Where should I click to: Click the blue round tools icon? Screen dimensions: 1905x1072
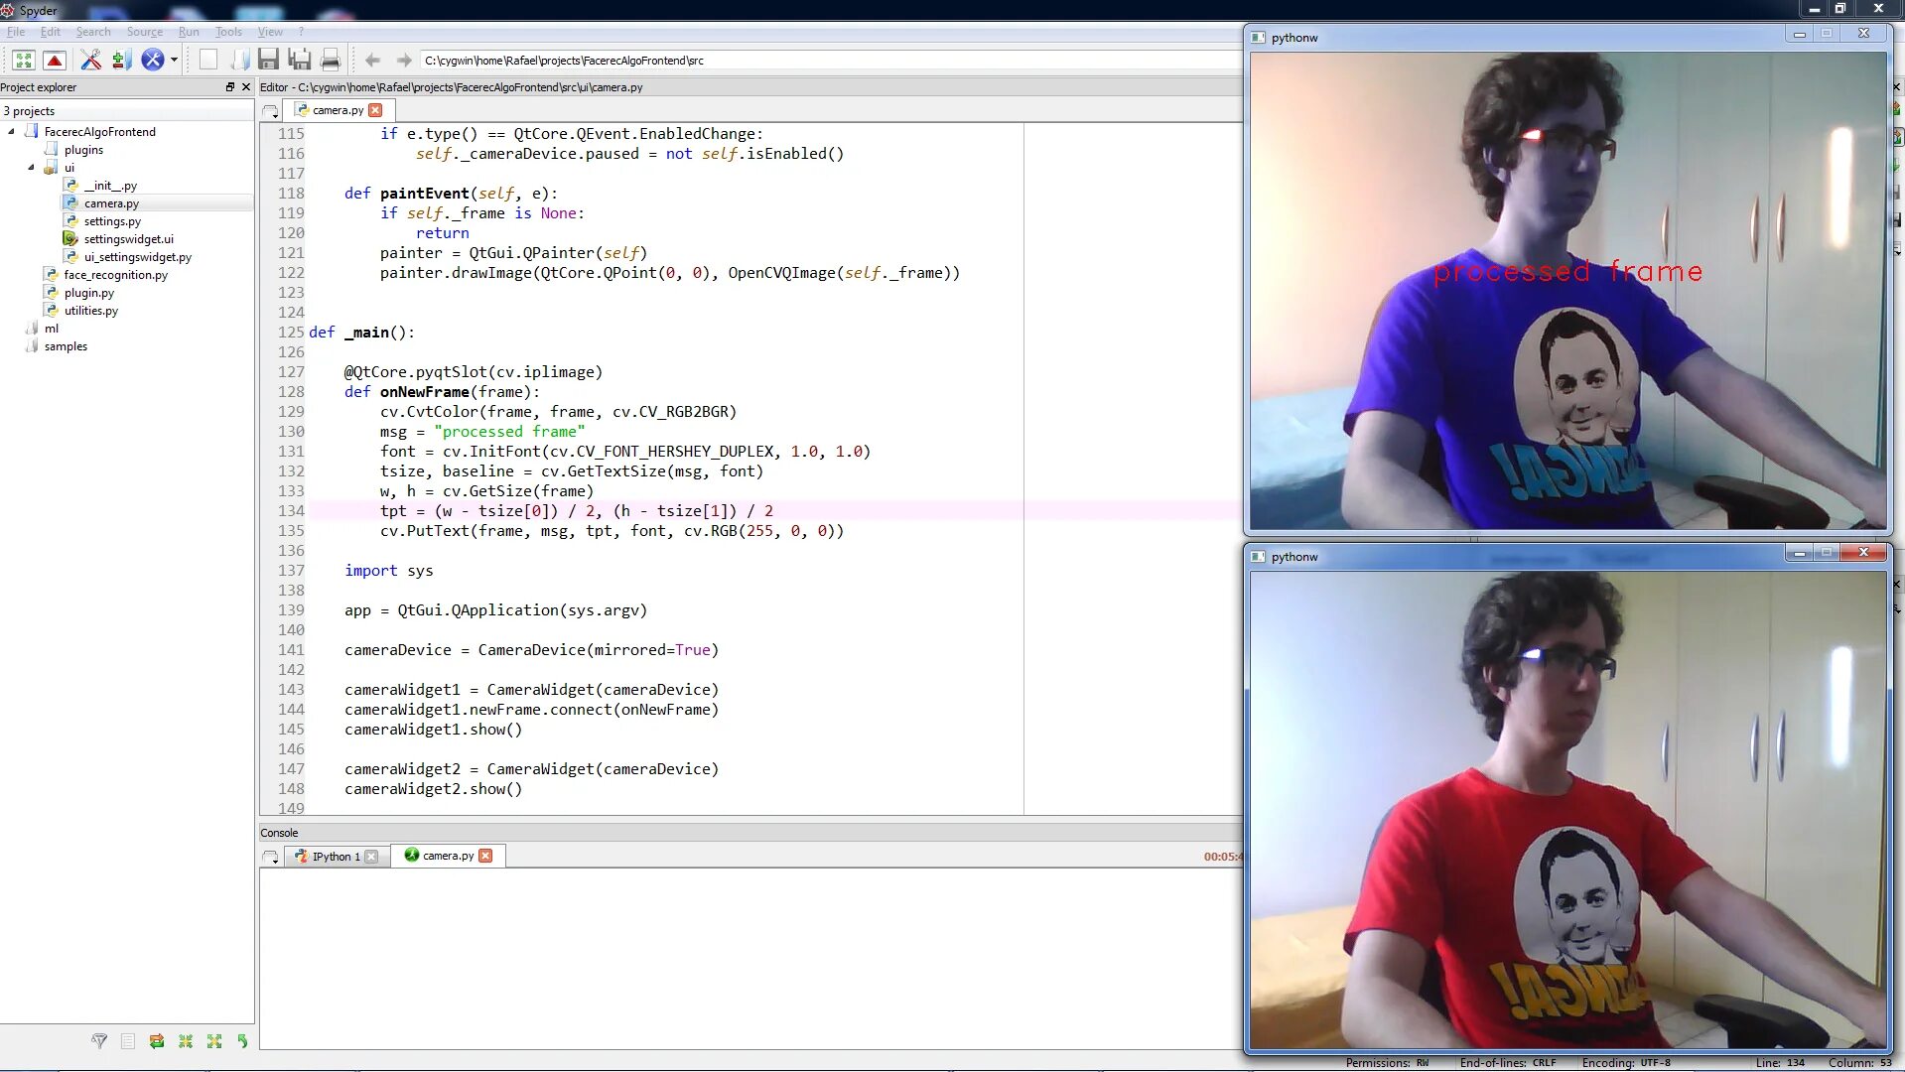[x=152, y=61]
